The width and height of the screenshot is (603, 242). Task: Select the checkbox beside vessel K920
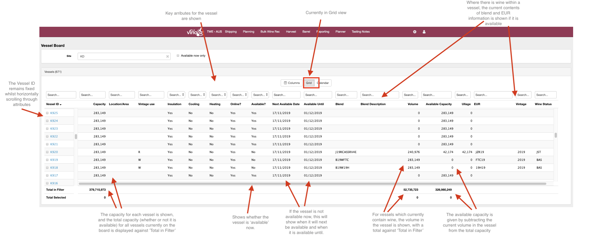coord(47,152)
